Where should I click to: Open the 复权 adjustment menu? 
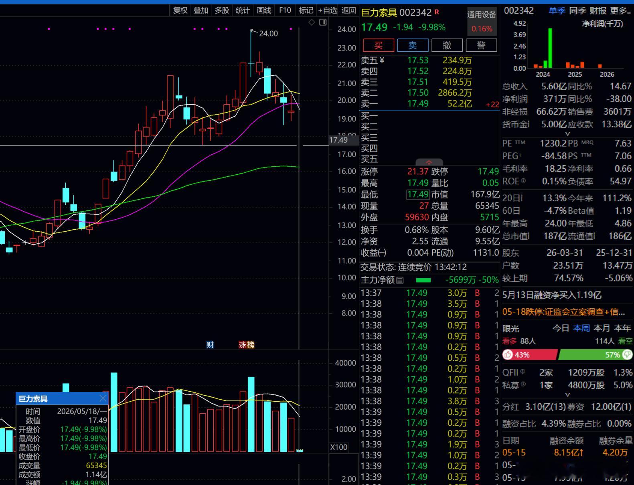coord(180,10)
